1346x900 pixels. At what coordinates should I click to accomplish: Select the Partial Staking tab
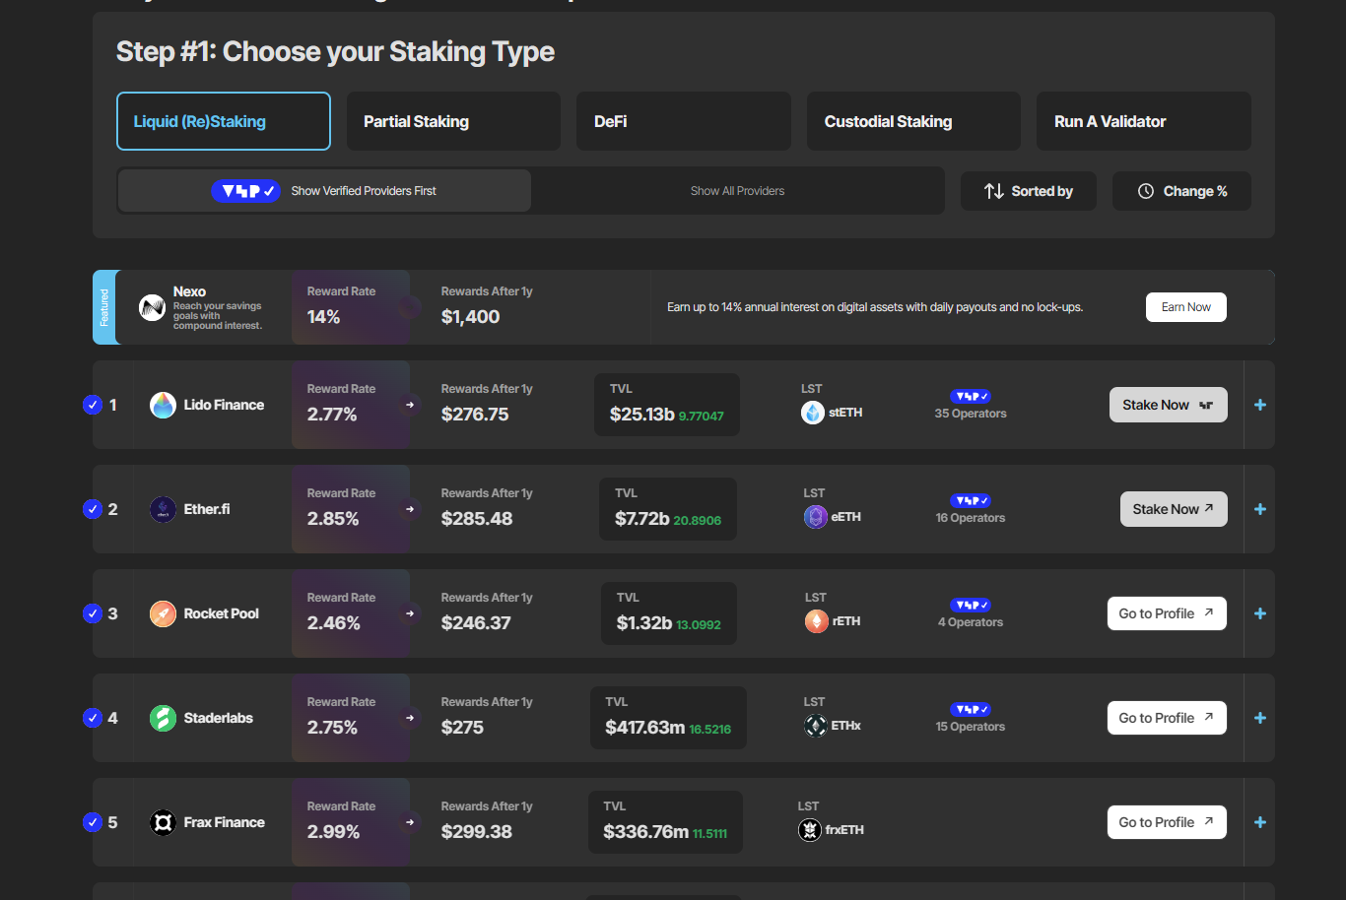tap(453, 121)
